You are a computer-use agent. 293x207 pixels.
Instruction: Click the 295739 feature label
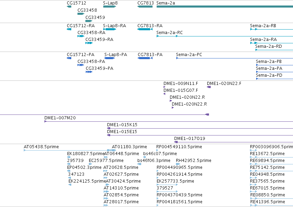[x=75, y=161]
